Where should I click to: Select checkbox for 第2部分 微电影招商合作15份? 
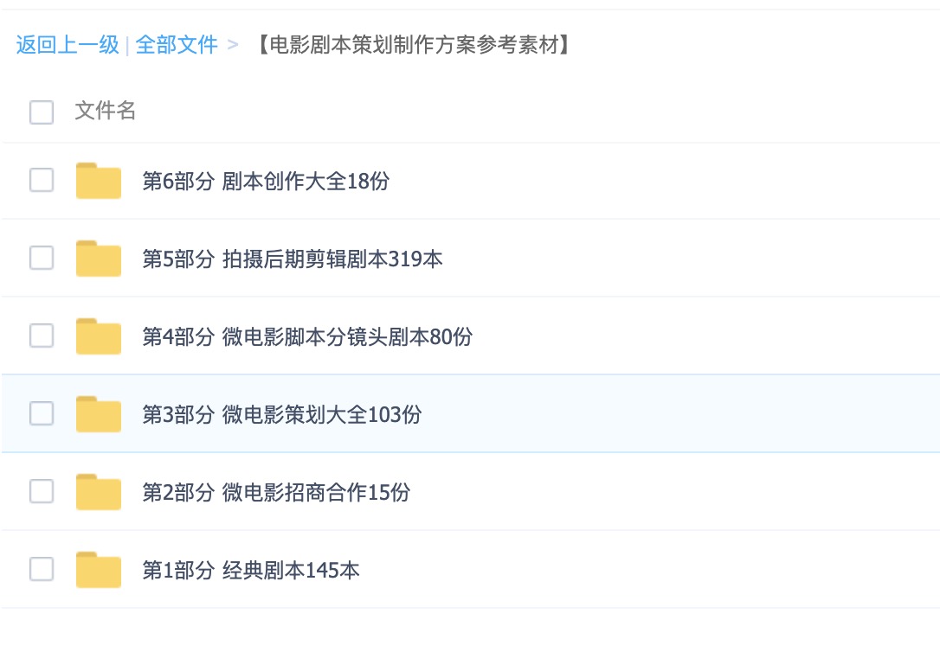42,491
